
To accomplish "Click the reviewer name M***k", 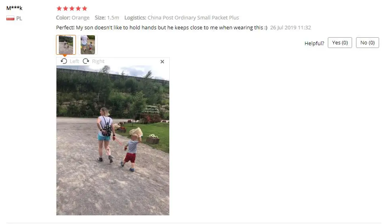I will pyautogui.click(x=14, y=8).
